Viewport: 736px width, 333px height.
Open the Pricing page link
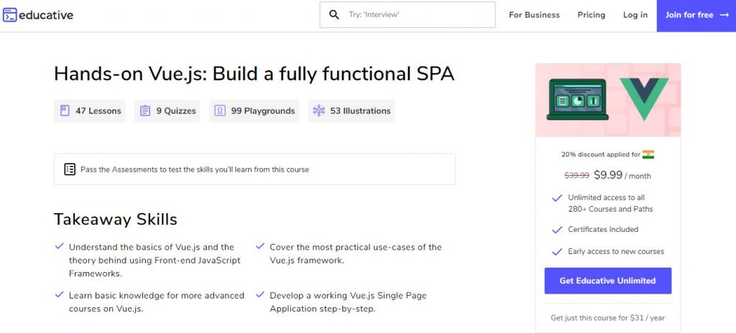coord(592,15)
